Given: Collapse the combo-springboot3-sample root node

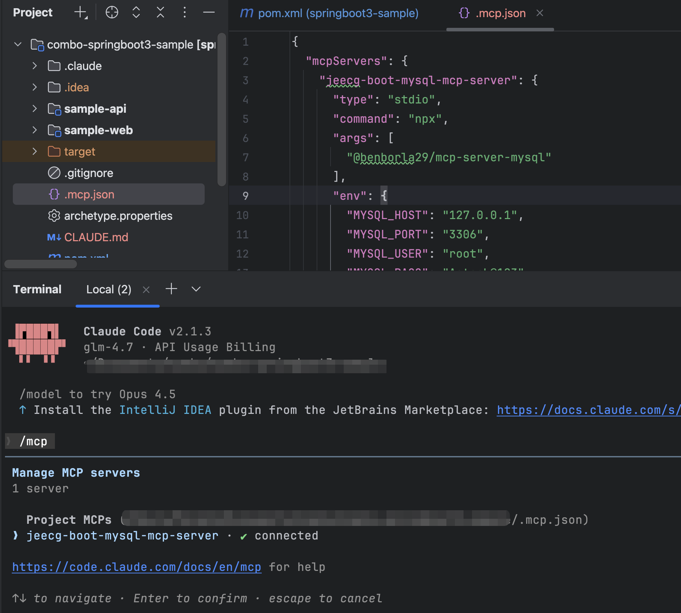Looking at the screenshot, I should pos(18,45).
